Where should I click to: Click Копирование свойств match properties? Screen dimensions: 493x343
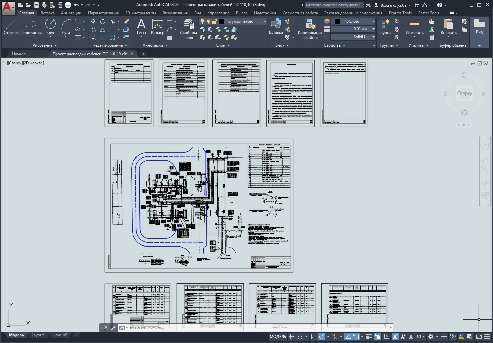coord(310,29)
